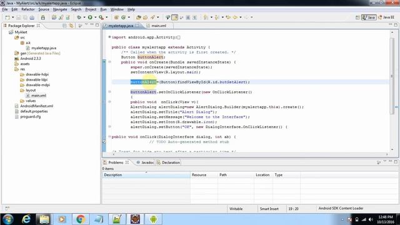This screenshot has height=225, width=400.
Task: Select proguard.cfg file
Action: (x=30, y=117)
